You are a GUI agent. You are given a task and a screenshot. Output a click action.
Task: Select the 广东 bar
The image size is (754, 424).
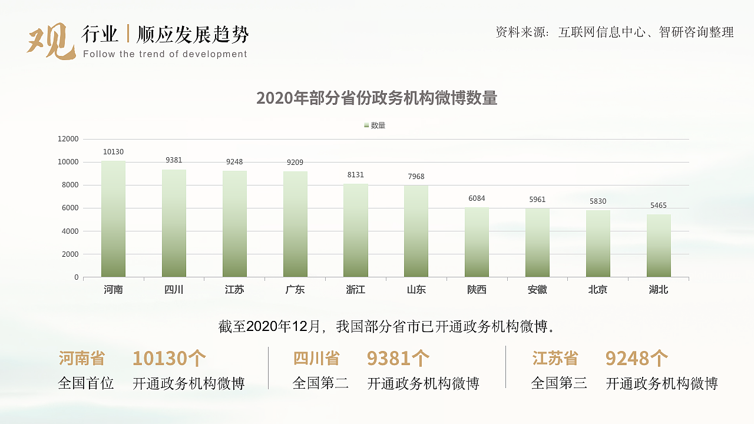tap(295, 224)
